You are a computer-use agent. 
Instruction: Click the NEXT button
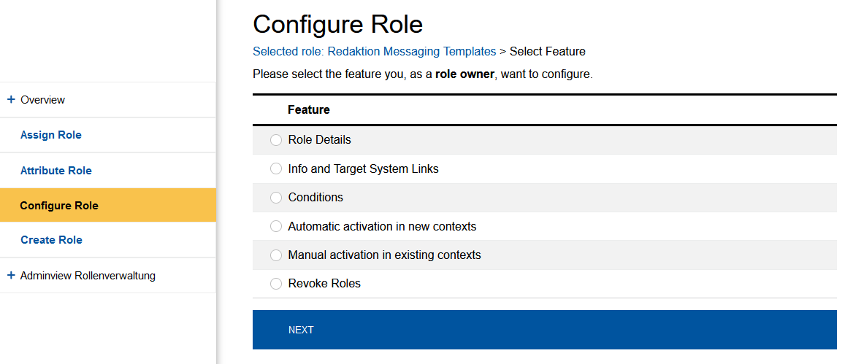coord(544,330)
